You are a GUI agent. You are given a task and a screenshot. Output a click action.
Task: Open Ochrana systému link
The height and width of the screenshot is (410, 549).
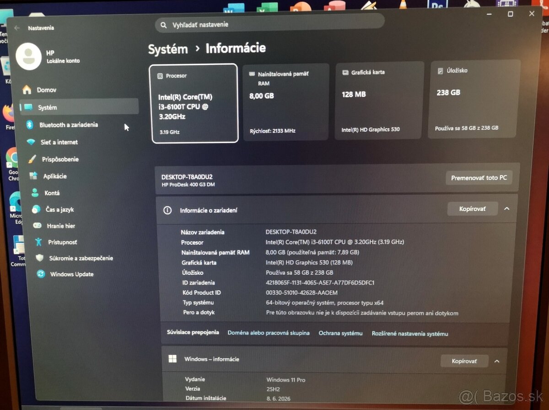tap(340, 333)
